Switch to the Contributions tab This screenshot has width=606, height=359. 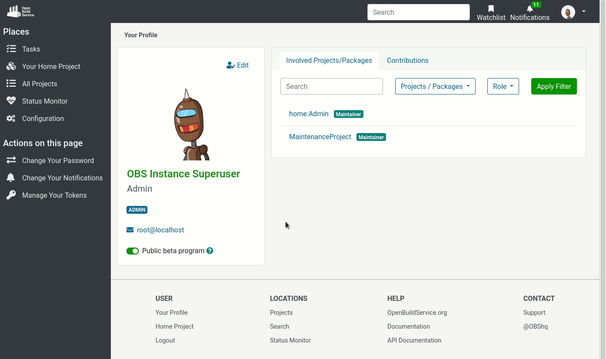point(407,60)
